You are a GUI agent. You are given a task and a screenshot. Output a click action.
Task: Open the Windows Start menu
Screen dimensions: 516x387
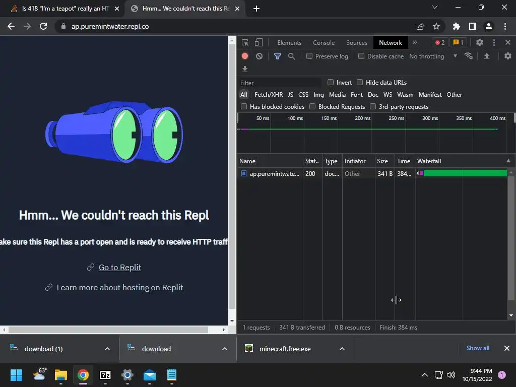point(17,375)
